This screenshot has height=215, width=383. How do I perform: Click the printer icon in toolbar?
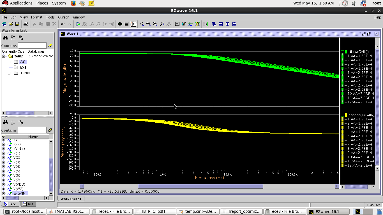(26, 24)
